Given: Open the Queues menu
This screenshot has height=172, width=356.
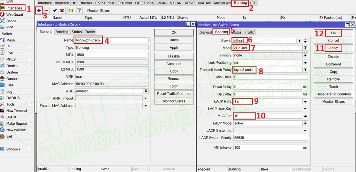Looking at the screenshot, I should click(x=12, y=79).
